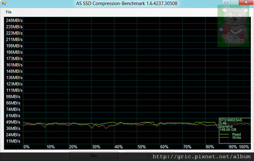Screen dimensions: 254x161
Task: Click the 161MB/s axis label
Action: 14,65
